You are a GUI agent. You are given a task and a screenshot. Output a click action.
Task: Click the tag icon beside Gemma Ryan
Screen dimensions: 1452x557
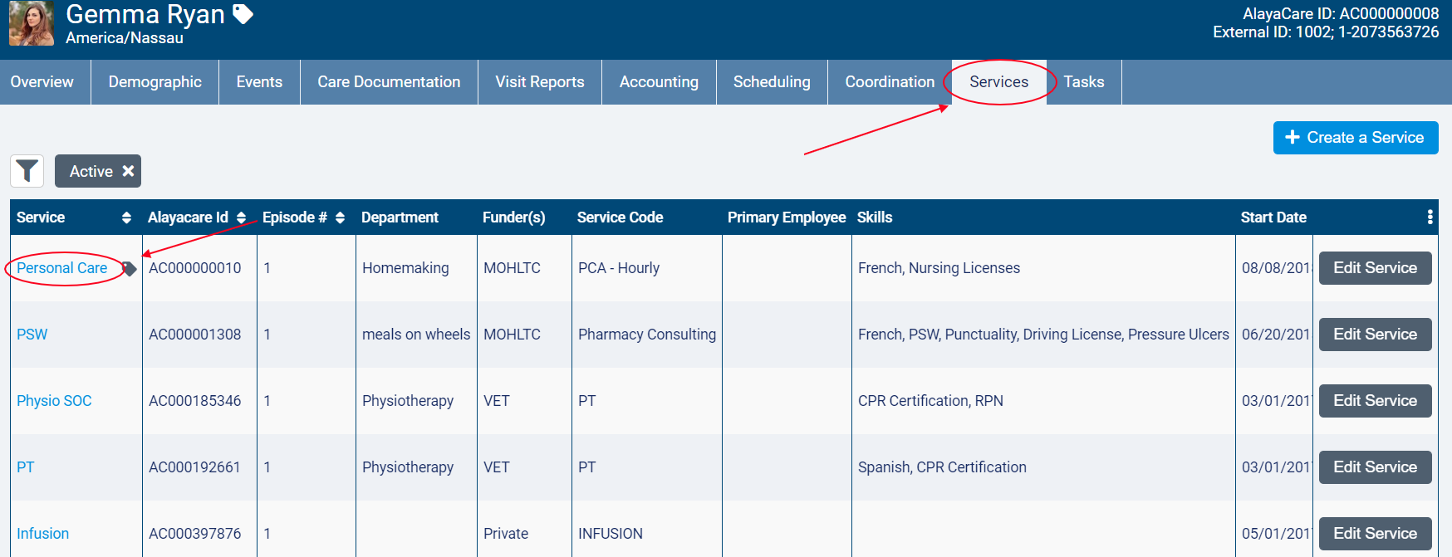coord(243,14)
